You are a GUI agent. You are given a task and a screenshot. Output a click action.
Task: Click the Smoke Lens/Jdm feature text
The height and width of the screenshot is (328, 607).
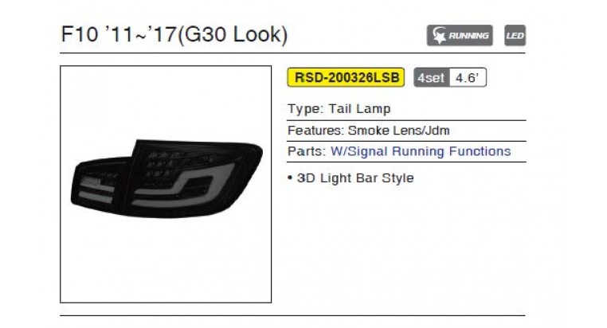click(x=399, y=131)
